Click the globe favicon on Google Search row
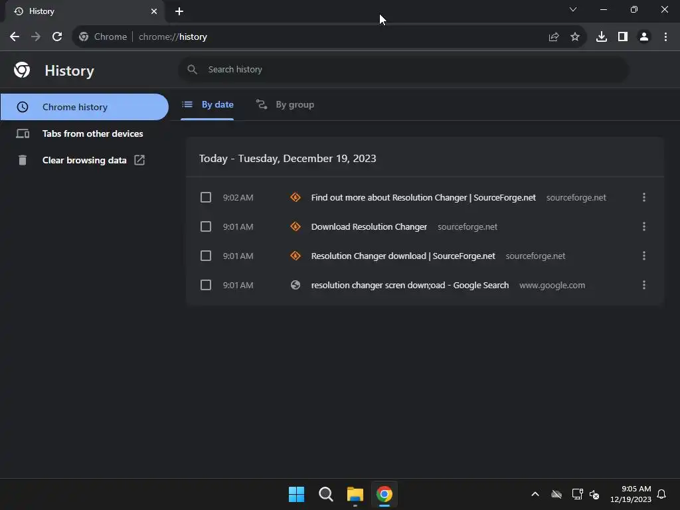The image size is (680, 510). 296,285
